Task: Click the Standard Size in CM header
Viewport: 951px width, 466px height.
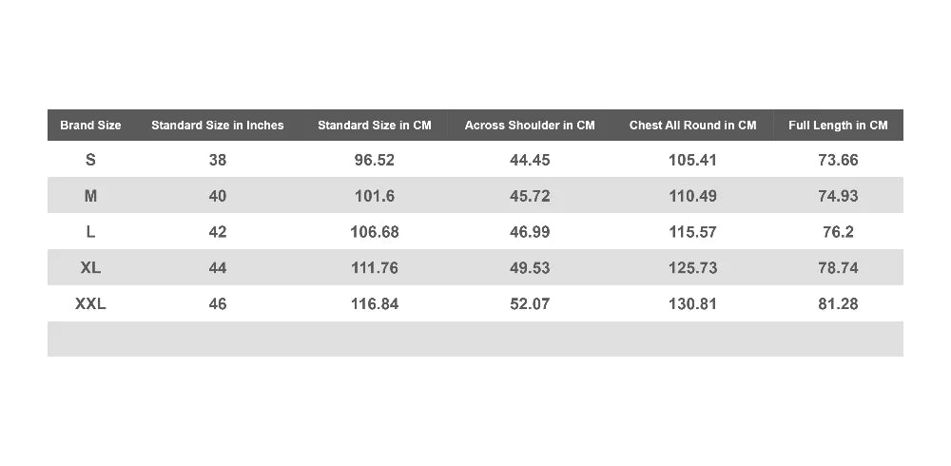Action: coord(374,125)
